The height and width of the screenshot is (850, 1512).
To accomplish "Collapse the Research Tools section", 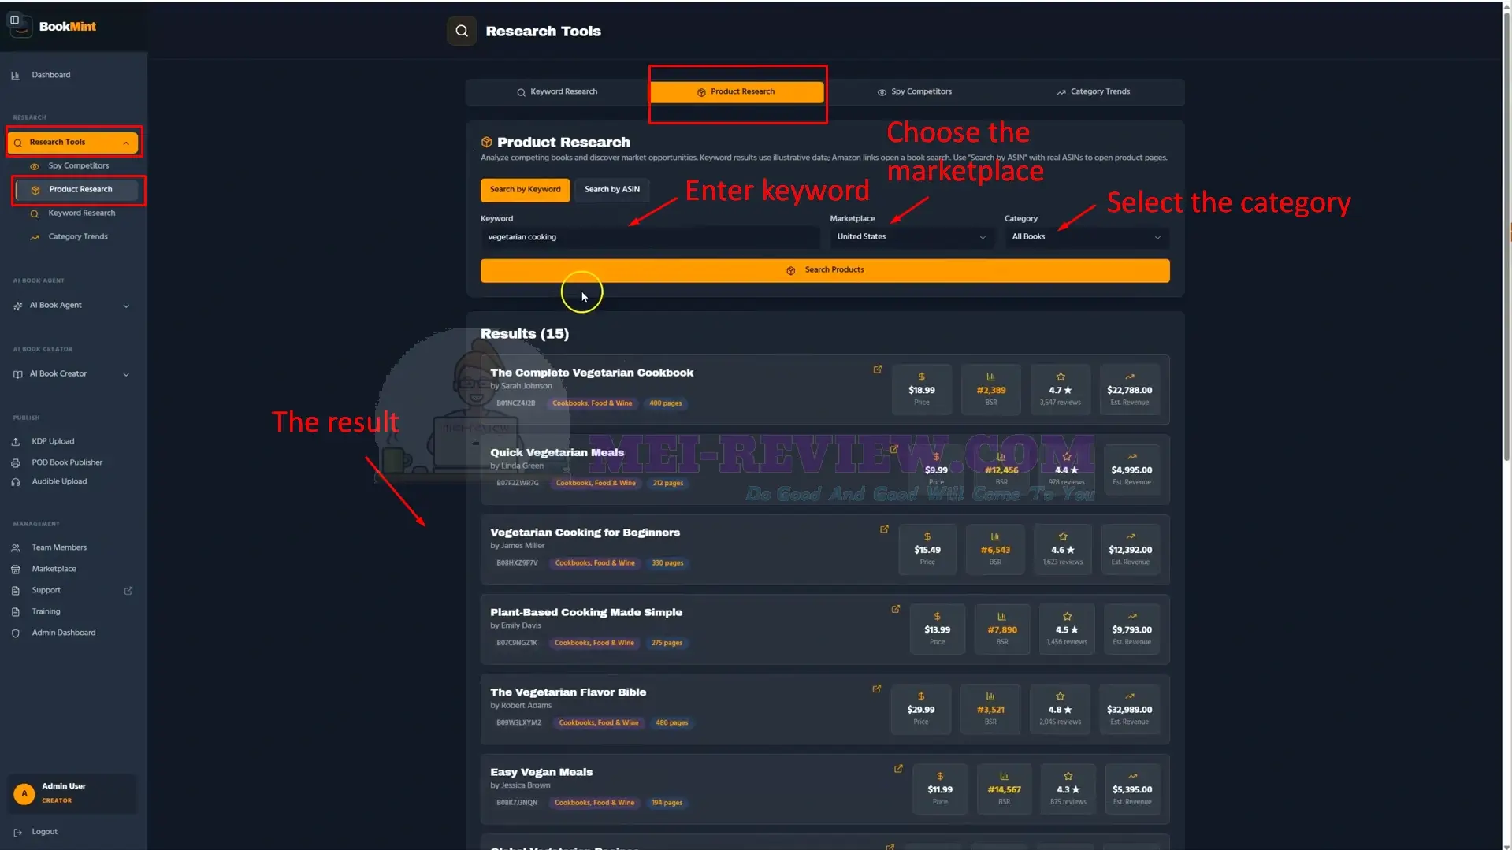I will pos(126,143).
